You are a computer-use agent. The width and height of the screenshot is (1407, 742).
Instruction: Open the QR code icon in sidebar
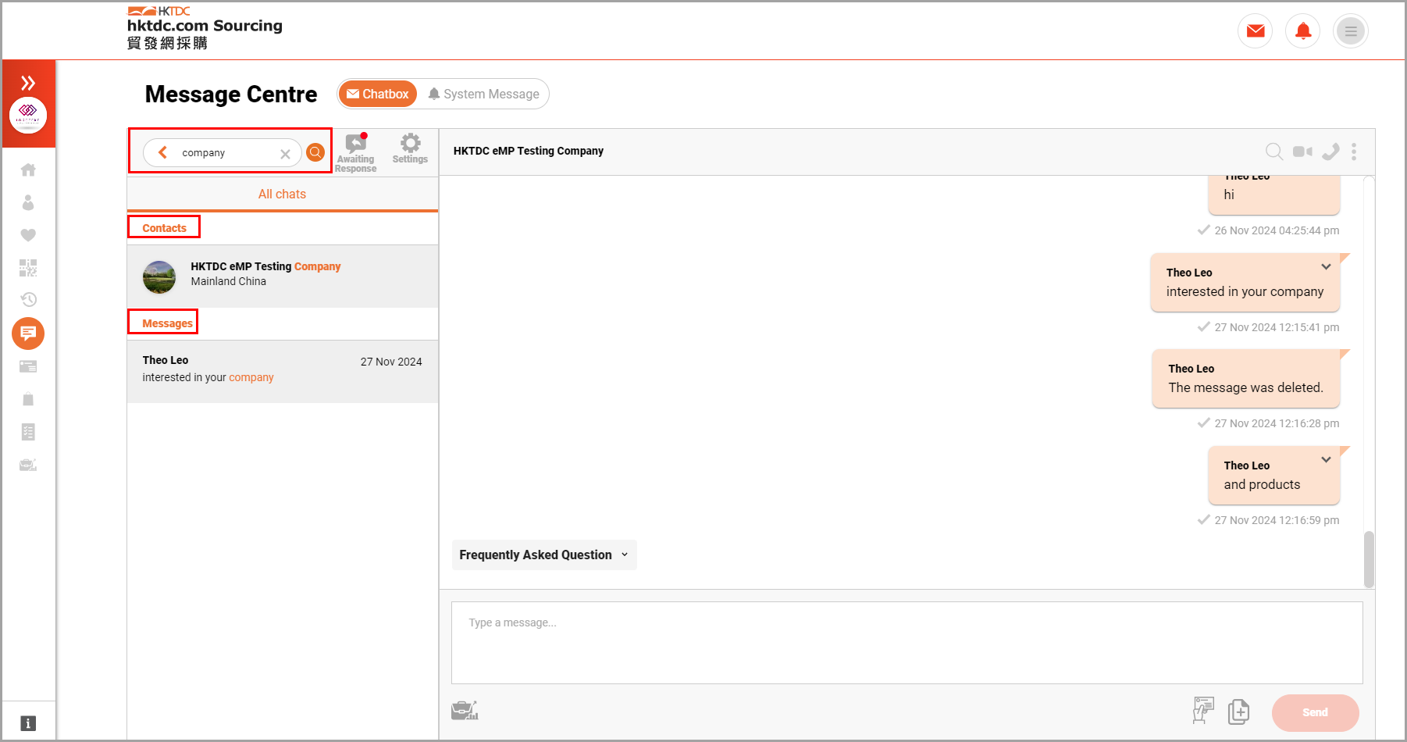pyautogui.click(x=28, y=268)
